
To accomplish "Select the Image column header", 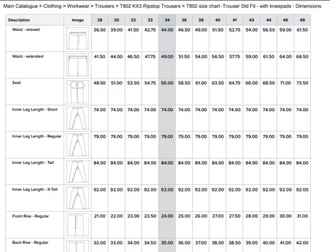I will coord(78,20).
